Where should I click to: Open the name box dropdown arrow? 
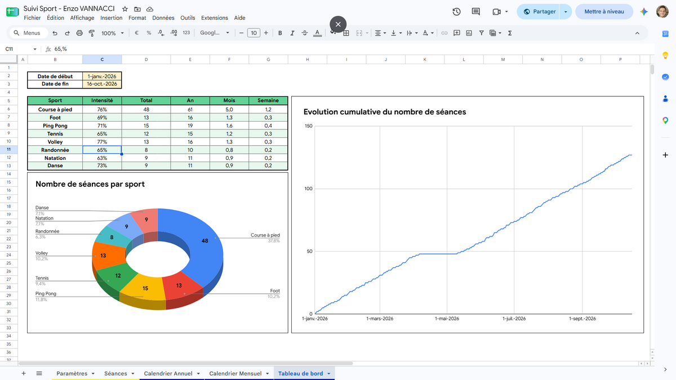point(35,49)
